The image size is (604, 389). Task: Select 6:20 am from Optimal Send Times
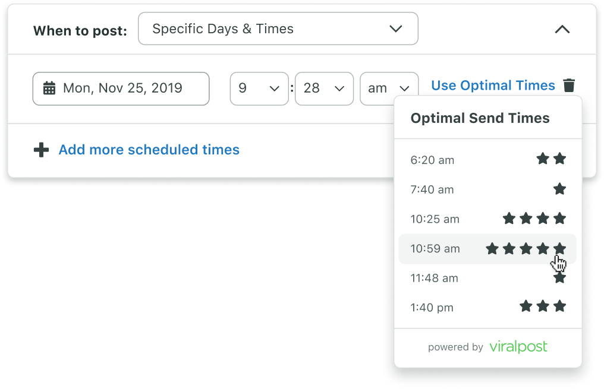click(x=432, y=159)
